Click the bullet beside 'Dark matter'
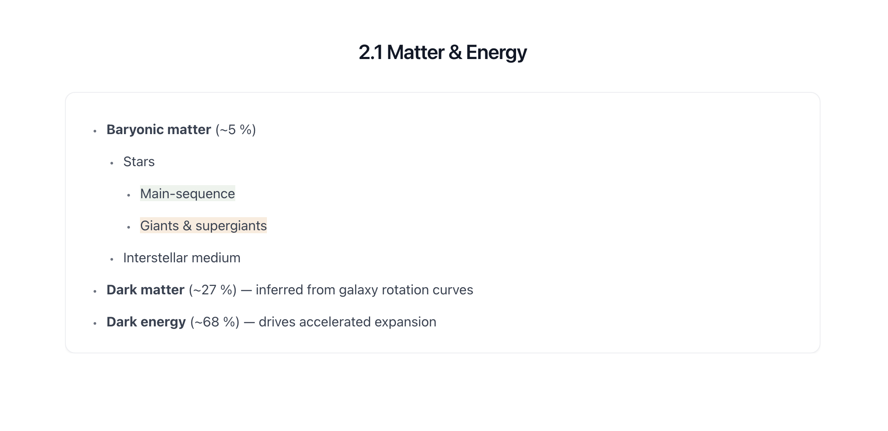The height and width of the screenshot is (431, 888). pyautogui.click(x=95, y=291)
